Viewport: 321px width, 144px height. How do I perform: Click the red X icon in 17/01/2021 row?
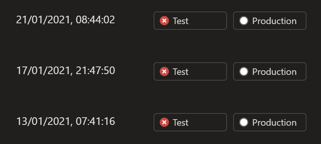[x=164, y=71]
